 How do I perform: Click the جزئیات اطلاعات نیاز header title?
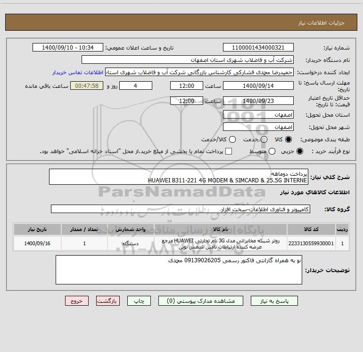322,23
